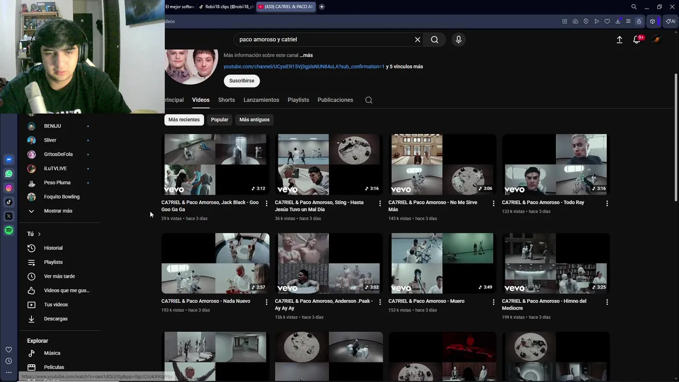
Task: Select the 'Más antiguos' filter chip
Action: tap(255, 120)
